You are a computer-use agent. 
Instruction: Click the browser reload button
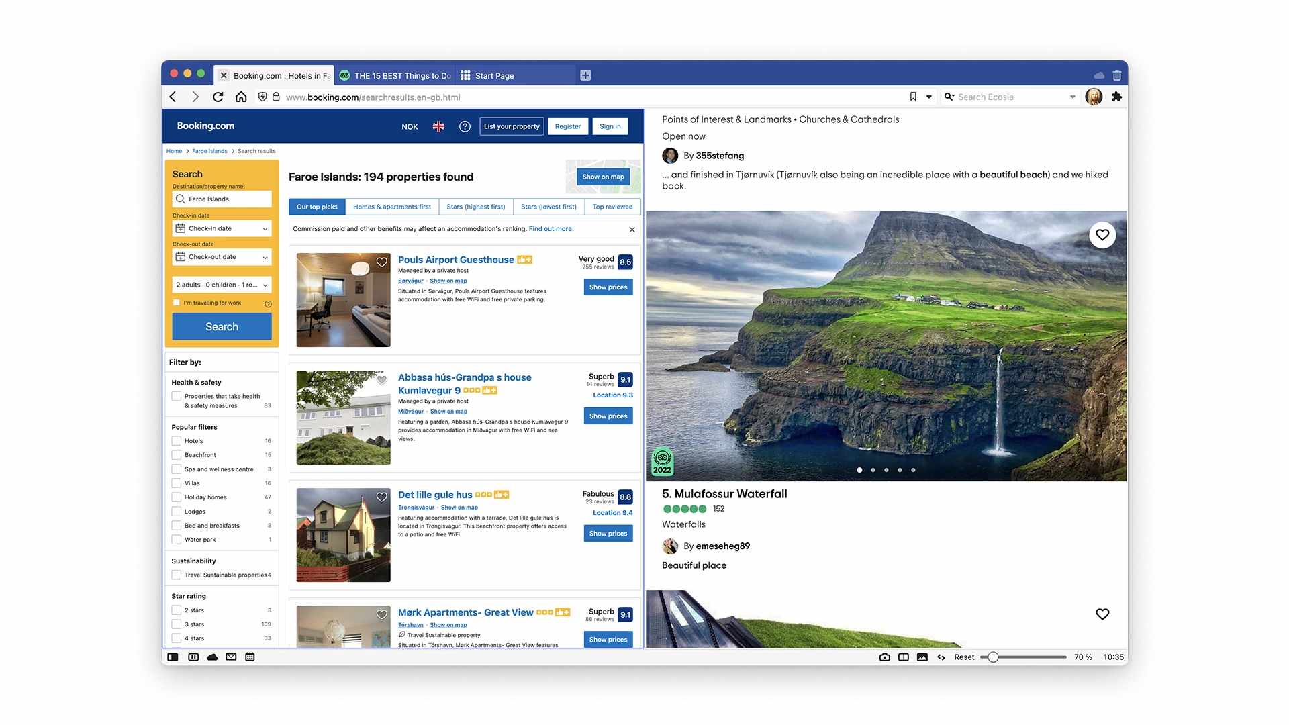(218, 97)
